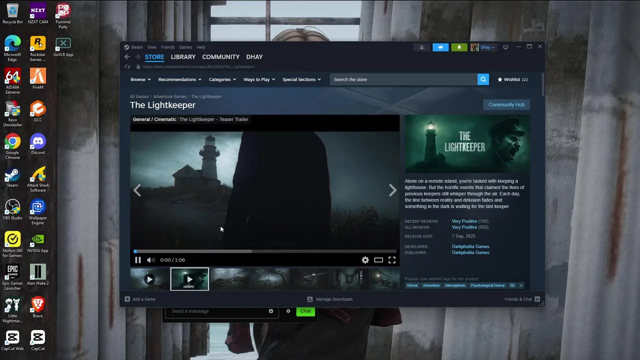This screenshot has height=360, width=640.
Task: Expand more tags with the plus button
Action: (x=521, y=285)
